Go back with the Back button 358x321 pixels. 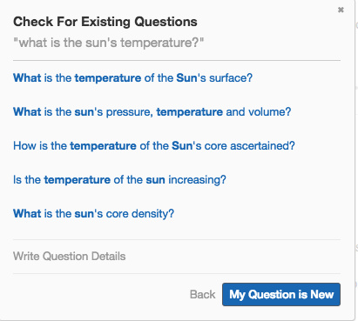tap(202, 294)
